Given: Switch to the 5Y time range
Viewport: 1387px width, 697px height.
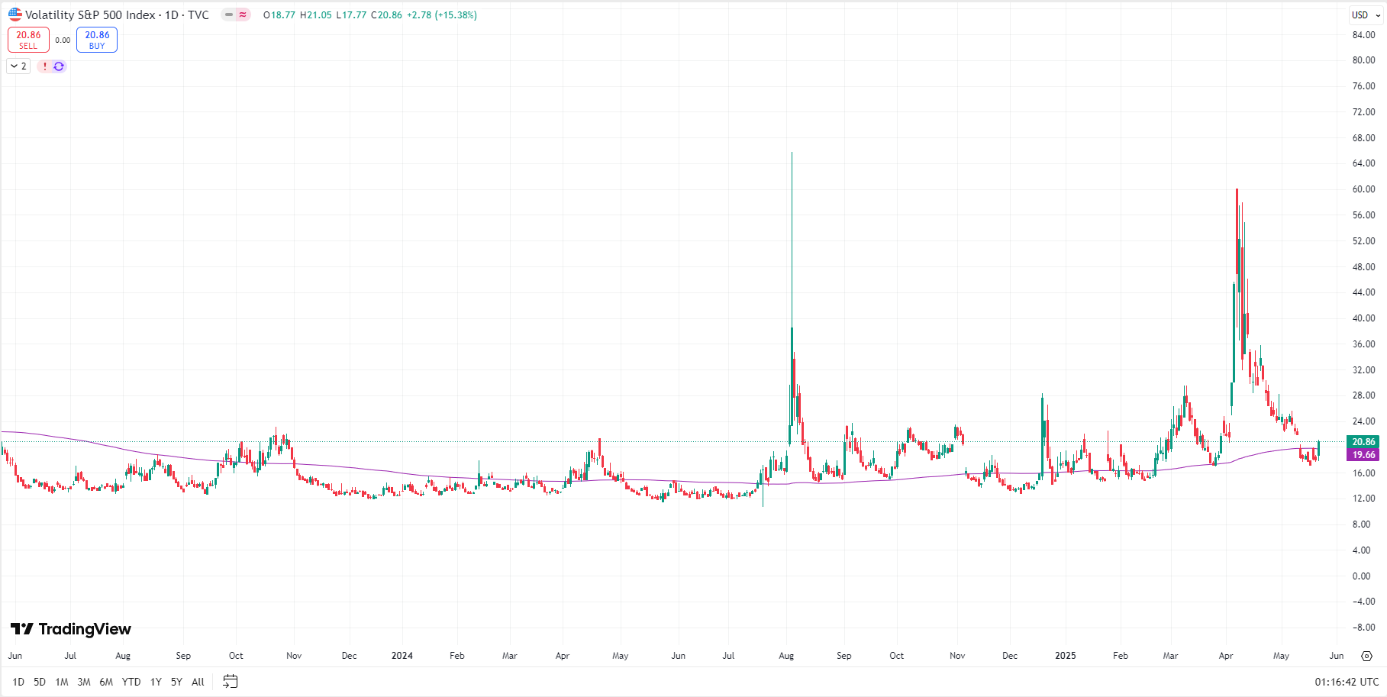Looking at the screenshot, I should click(x=176, y=682).
